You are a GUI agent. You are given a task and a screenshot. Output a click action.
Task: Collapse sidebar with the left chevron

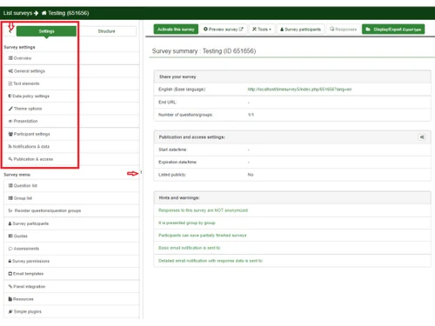click(10, 31)
